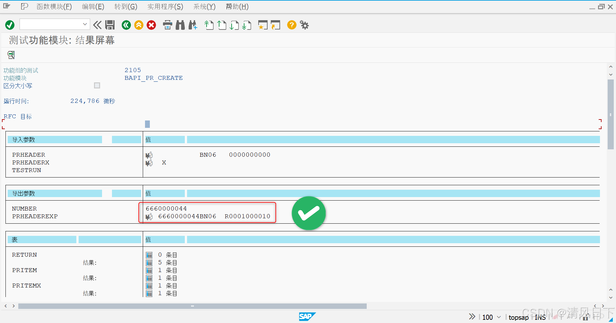Enable the 区分大小写 checkbox
The image size is (616, 323).
coord(97,85)
